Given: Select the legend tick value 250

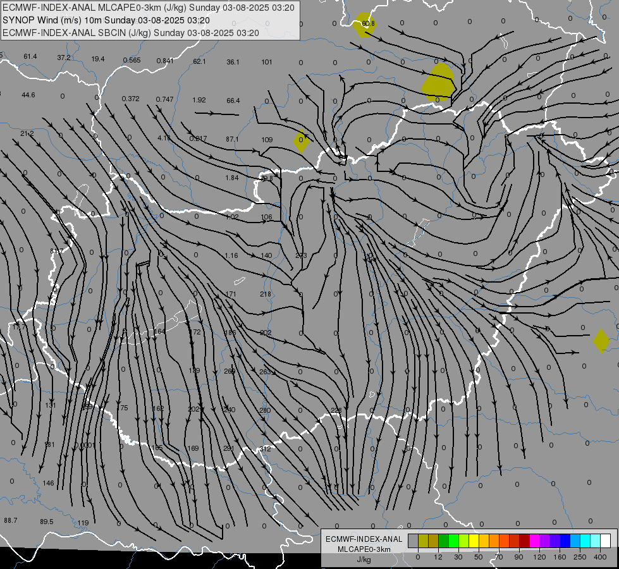Looking at the screenshot, I should [580, 557].
